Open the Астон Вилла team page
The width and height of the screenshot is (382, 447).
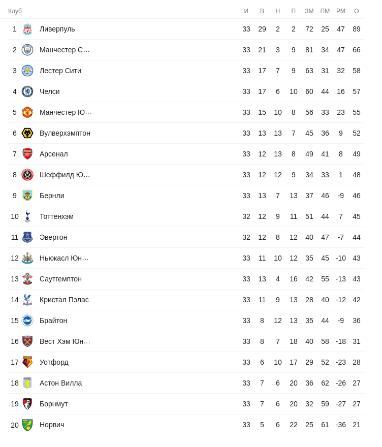coord(60,383)
